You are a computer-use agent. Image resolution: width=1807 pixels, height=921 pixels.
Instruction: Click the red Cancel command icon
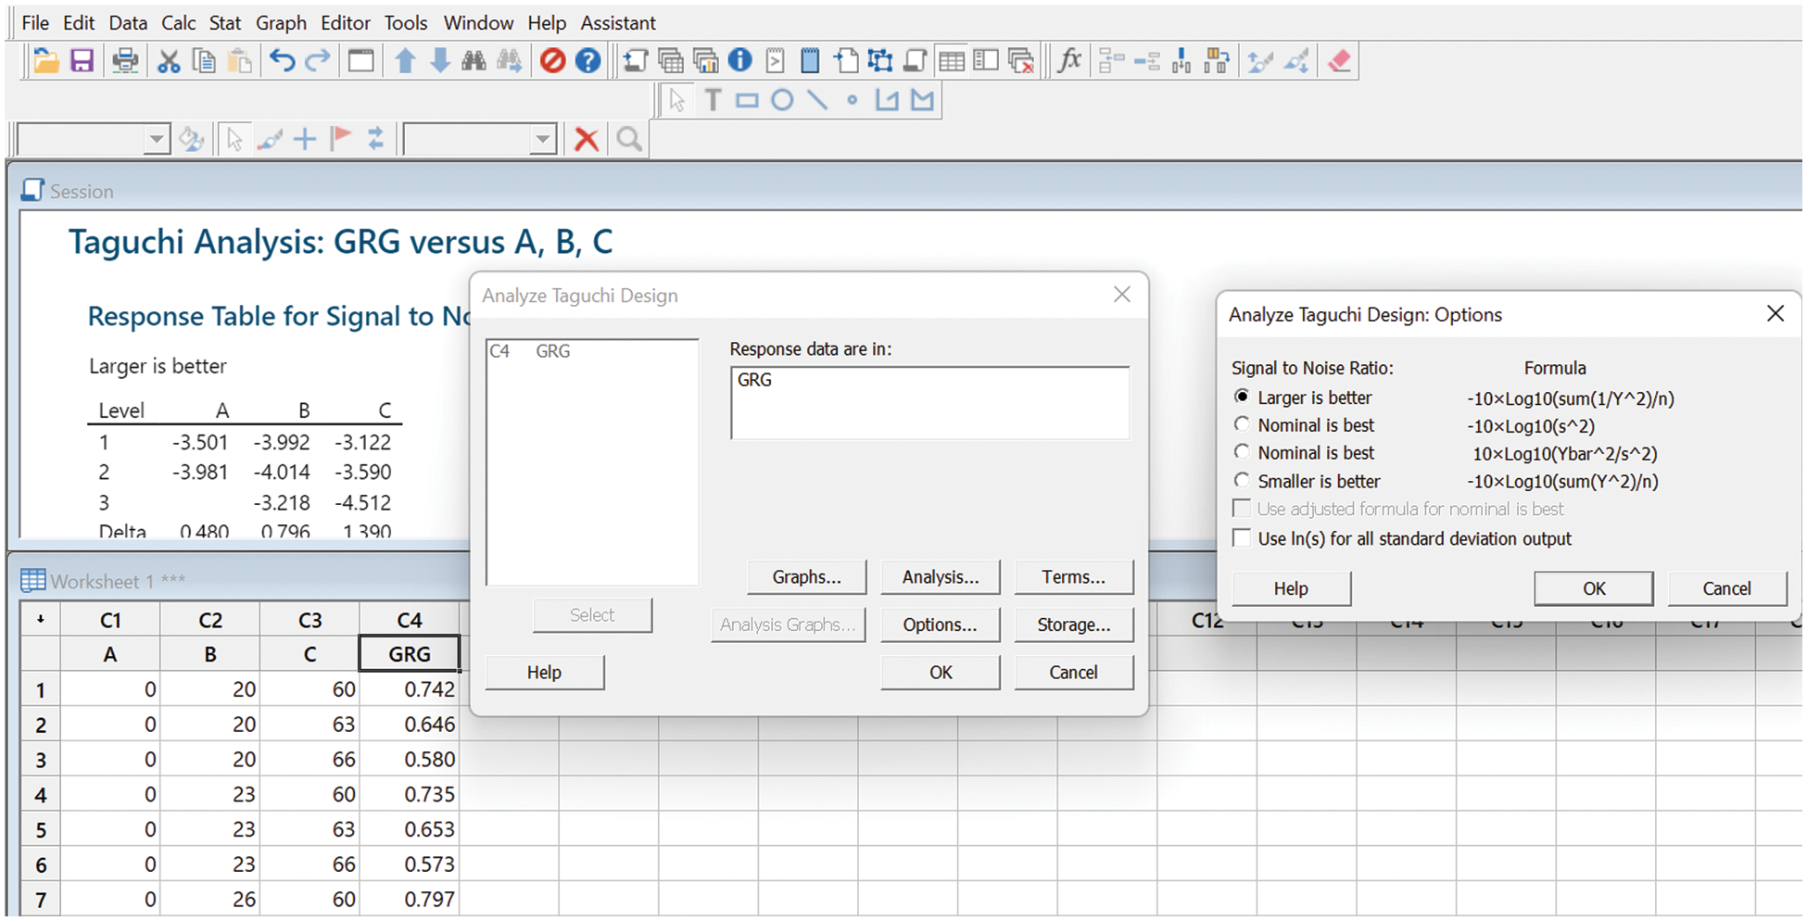click(x=552, y=61)
